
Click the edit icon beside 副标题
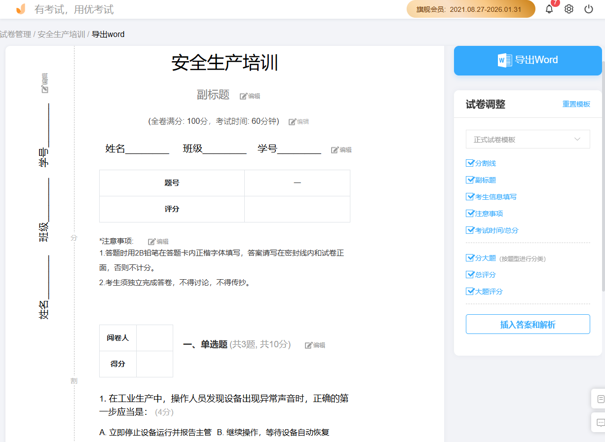(x=250, y=96)
